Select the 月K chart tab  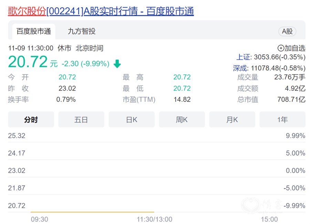coord(232,120)
